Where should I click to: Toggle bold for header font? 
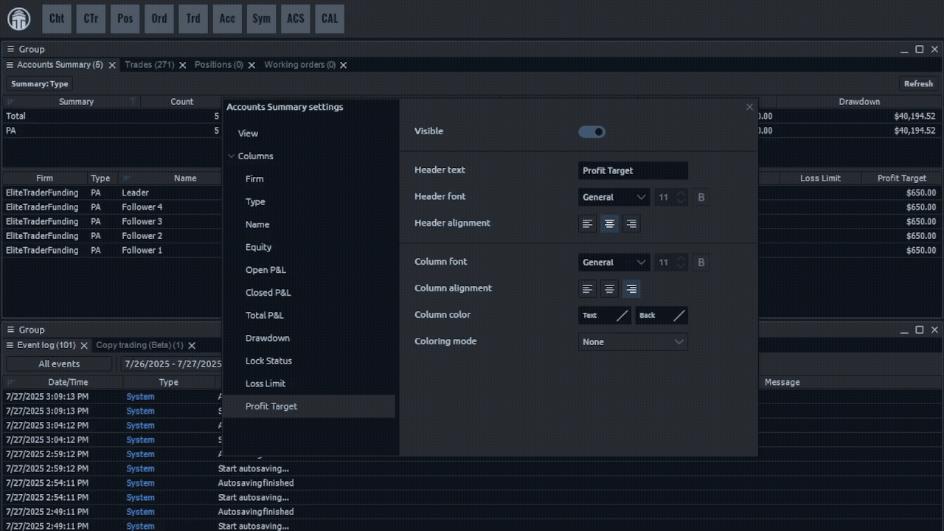coord(701,198)
